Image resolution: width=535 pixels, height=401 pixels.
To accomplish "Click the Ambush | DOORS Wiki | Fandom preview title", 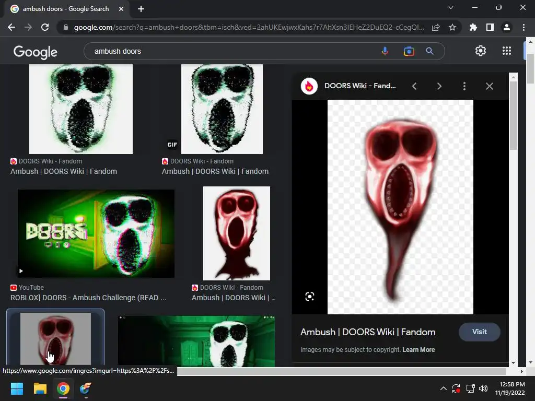I will pyautogui.click(x=368, y=332).
